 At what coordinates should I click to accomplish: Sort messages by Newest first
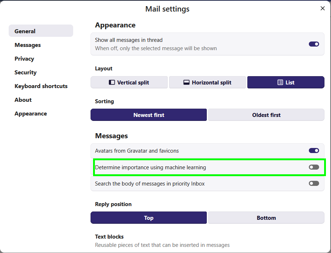point(148,115)
